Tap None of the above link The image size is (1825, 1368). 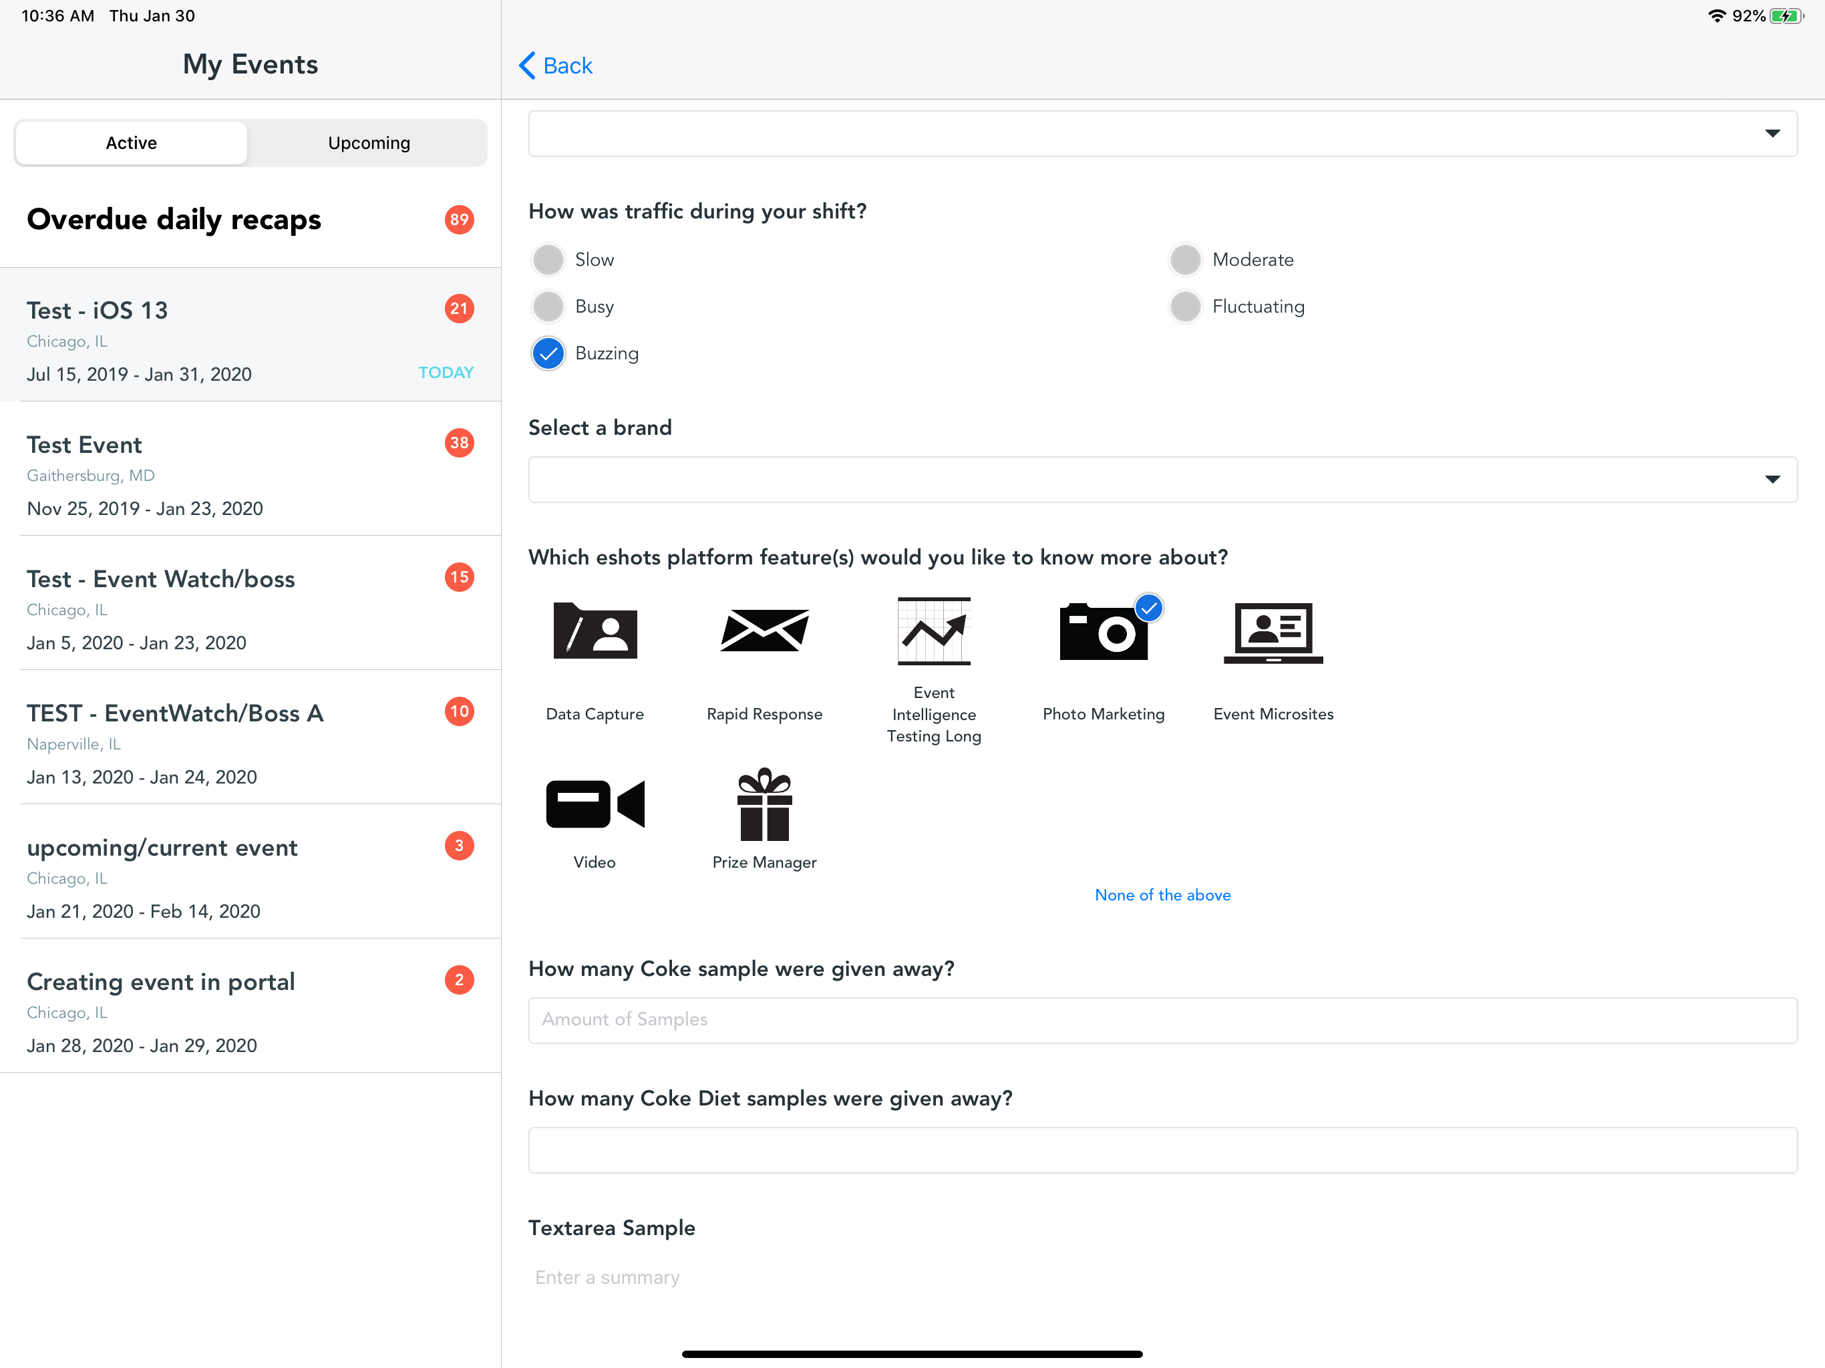pos(1162,894)
